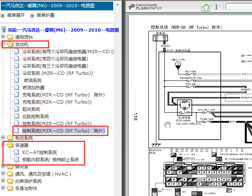
Task: Click folder icon of 通用资料
Action: [x=10, y=37]
